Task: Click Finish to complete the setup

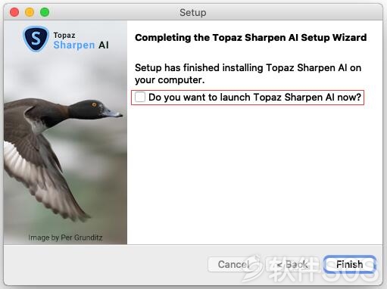Action: [x=350, y=264]
